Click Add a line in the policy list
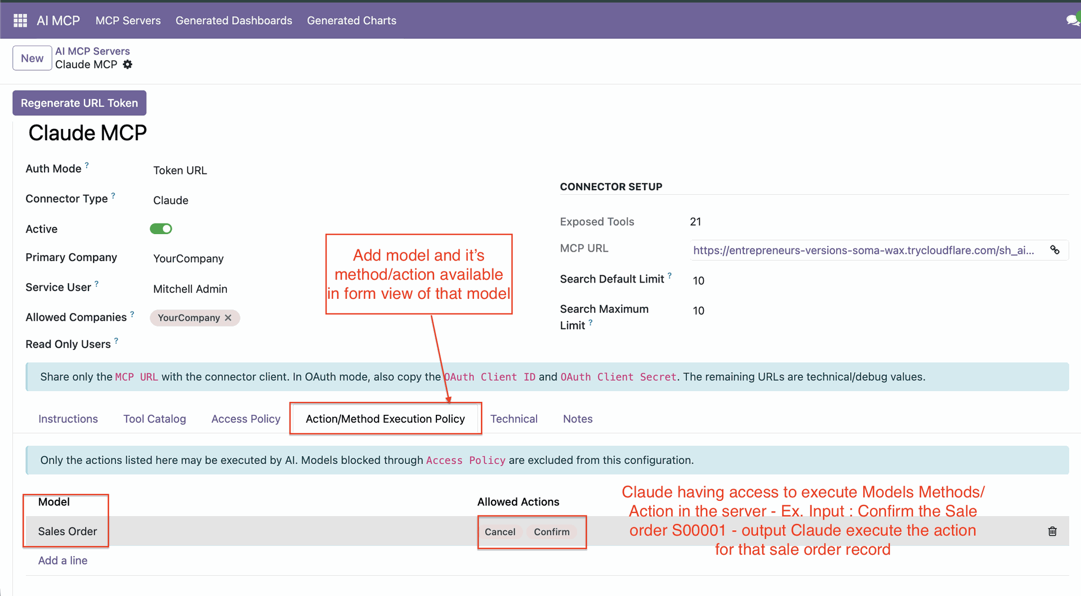Screen dimensions: 1081x596 (x=63, y=561)
